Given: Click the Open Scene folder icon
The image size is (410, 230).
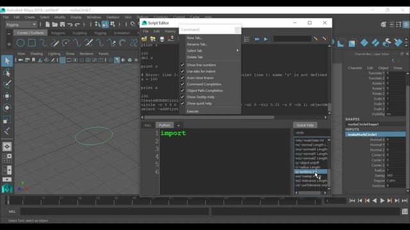Looking at the screenshot, I should (x=54, y=24).
